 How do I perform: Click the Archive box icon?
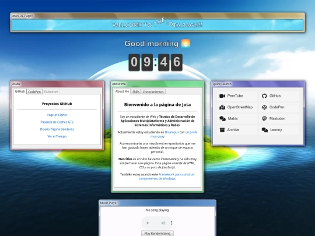click(222, 130)
